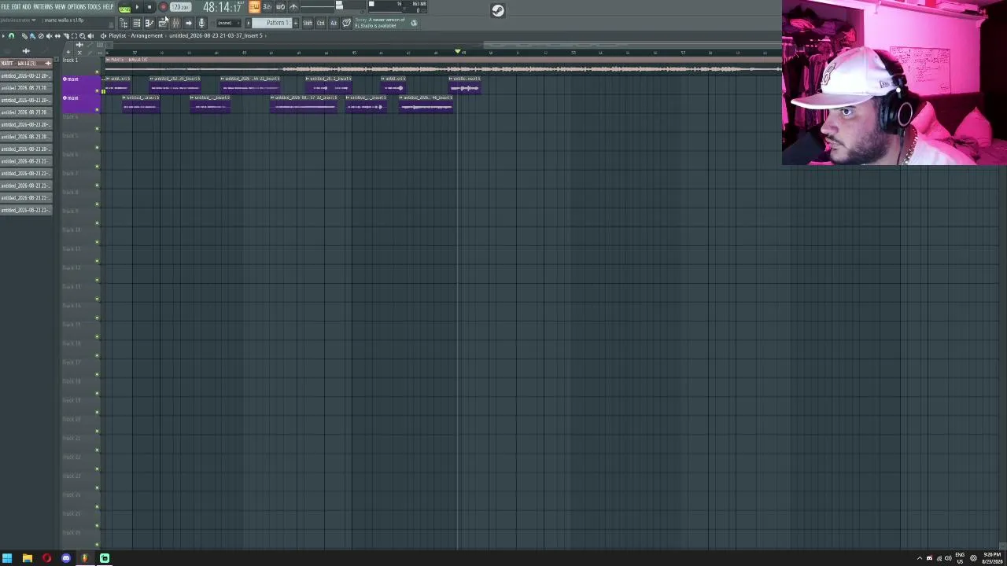Click the tempo field showing 120
Image resolution: width=1007 pixels, height=566 pixels.
coord(181,7)
